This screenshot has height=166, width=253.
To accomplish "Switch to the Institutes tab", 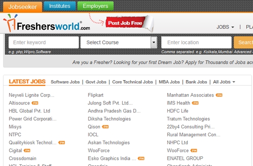I will [x=60, y=6].
